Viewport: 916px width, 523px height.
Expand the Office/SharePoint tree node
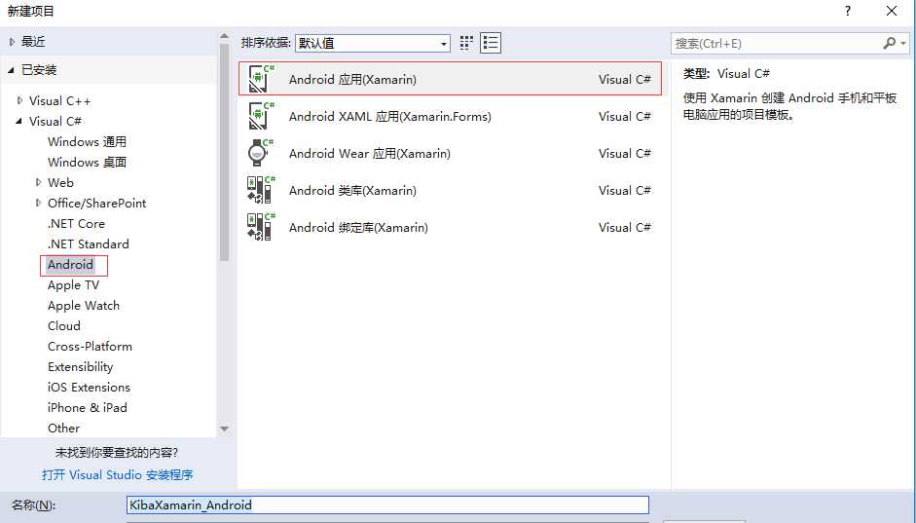39,203
